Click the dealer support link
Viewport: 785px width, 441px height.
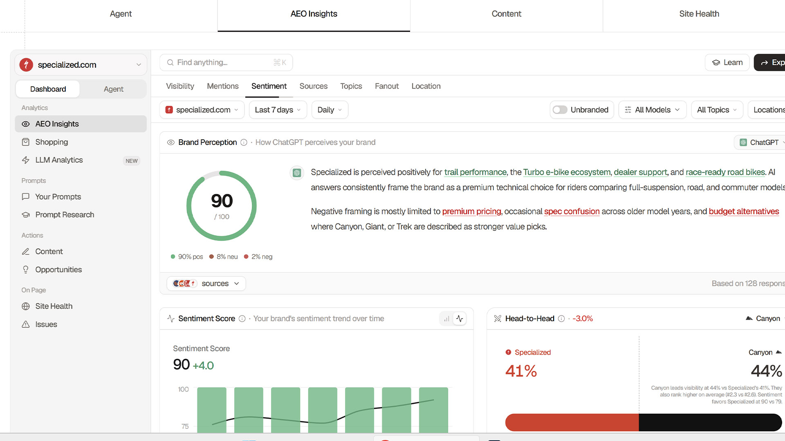[x=640, y=172]
